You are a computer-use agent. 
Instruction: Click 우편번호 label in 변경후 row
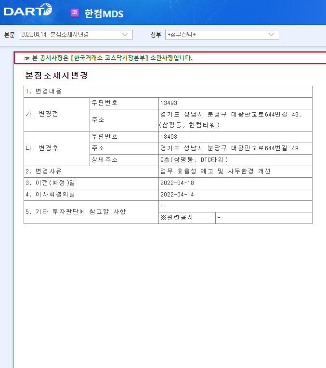tap(104, 137)
